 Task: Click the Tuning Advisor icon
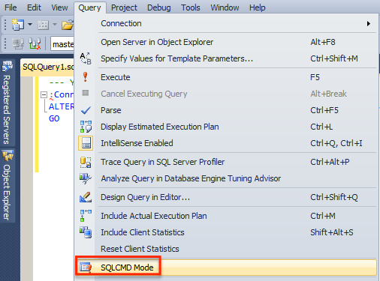[x=86, y=178]
